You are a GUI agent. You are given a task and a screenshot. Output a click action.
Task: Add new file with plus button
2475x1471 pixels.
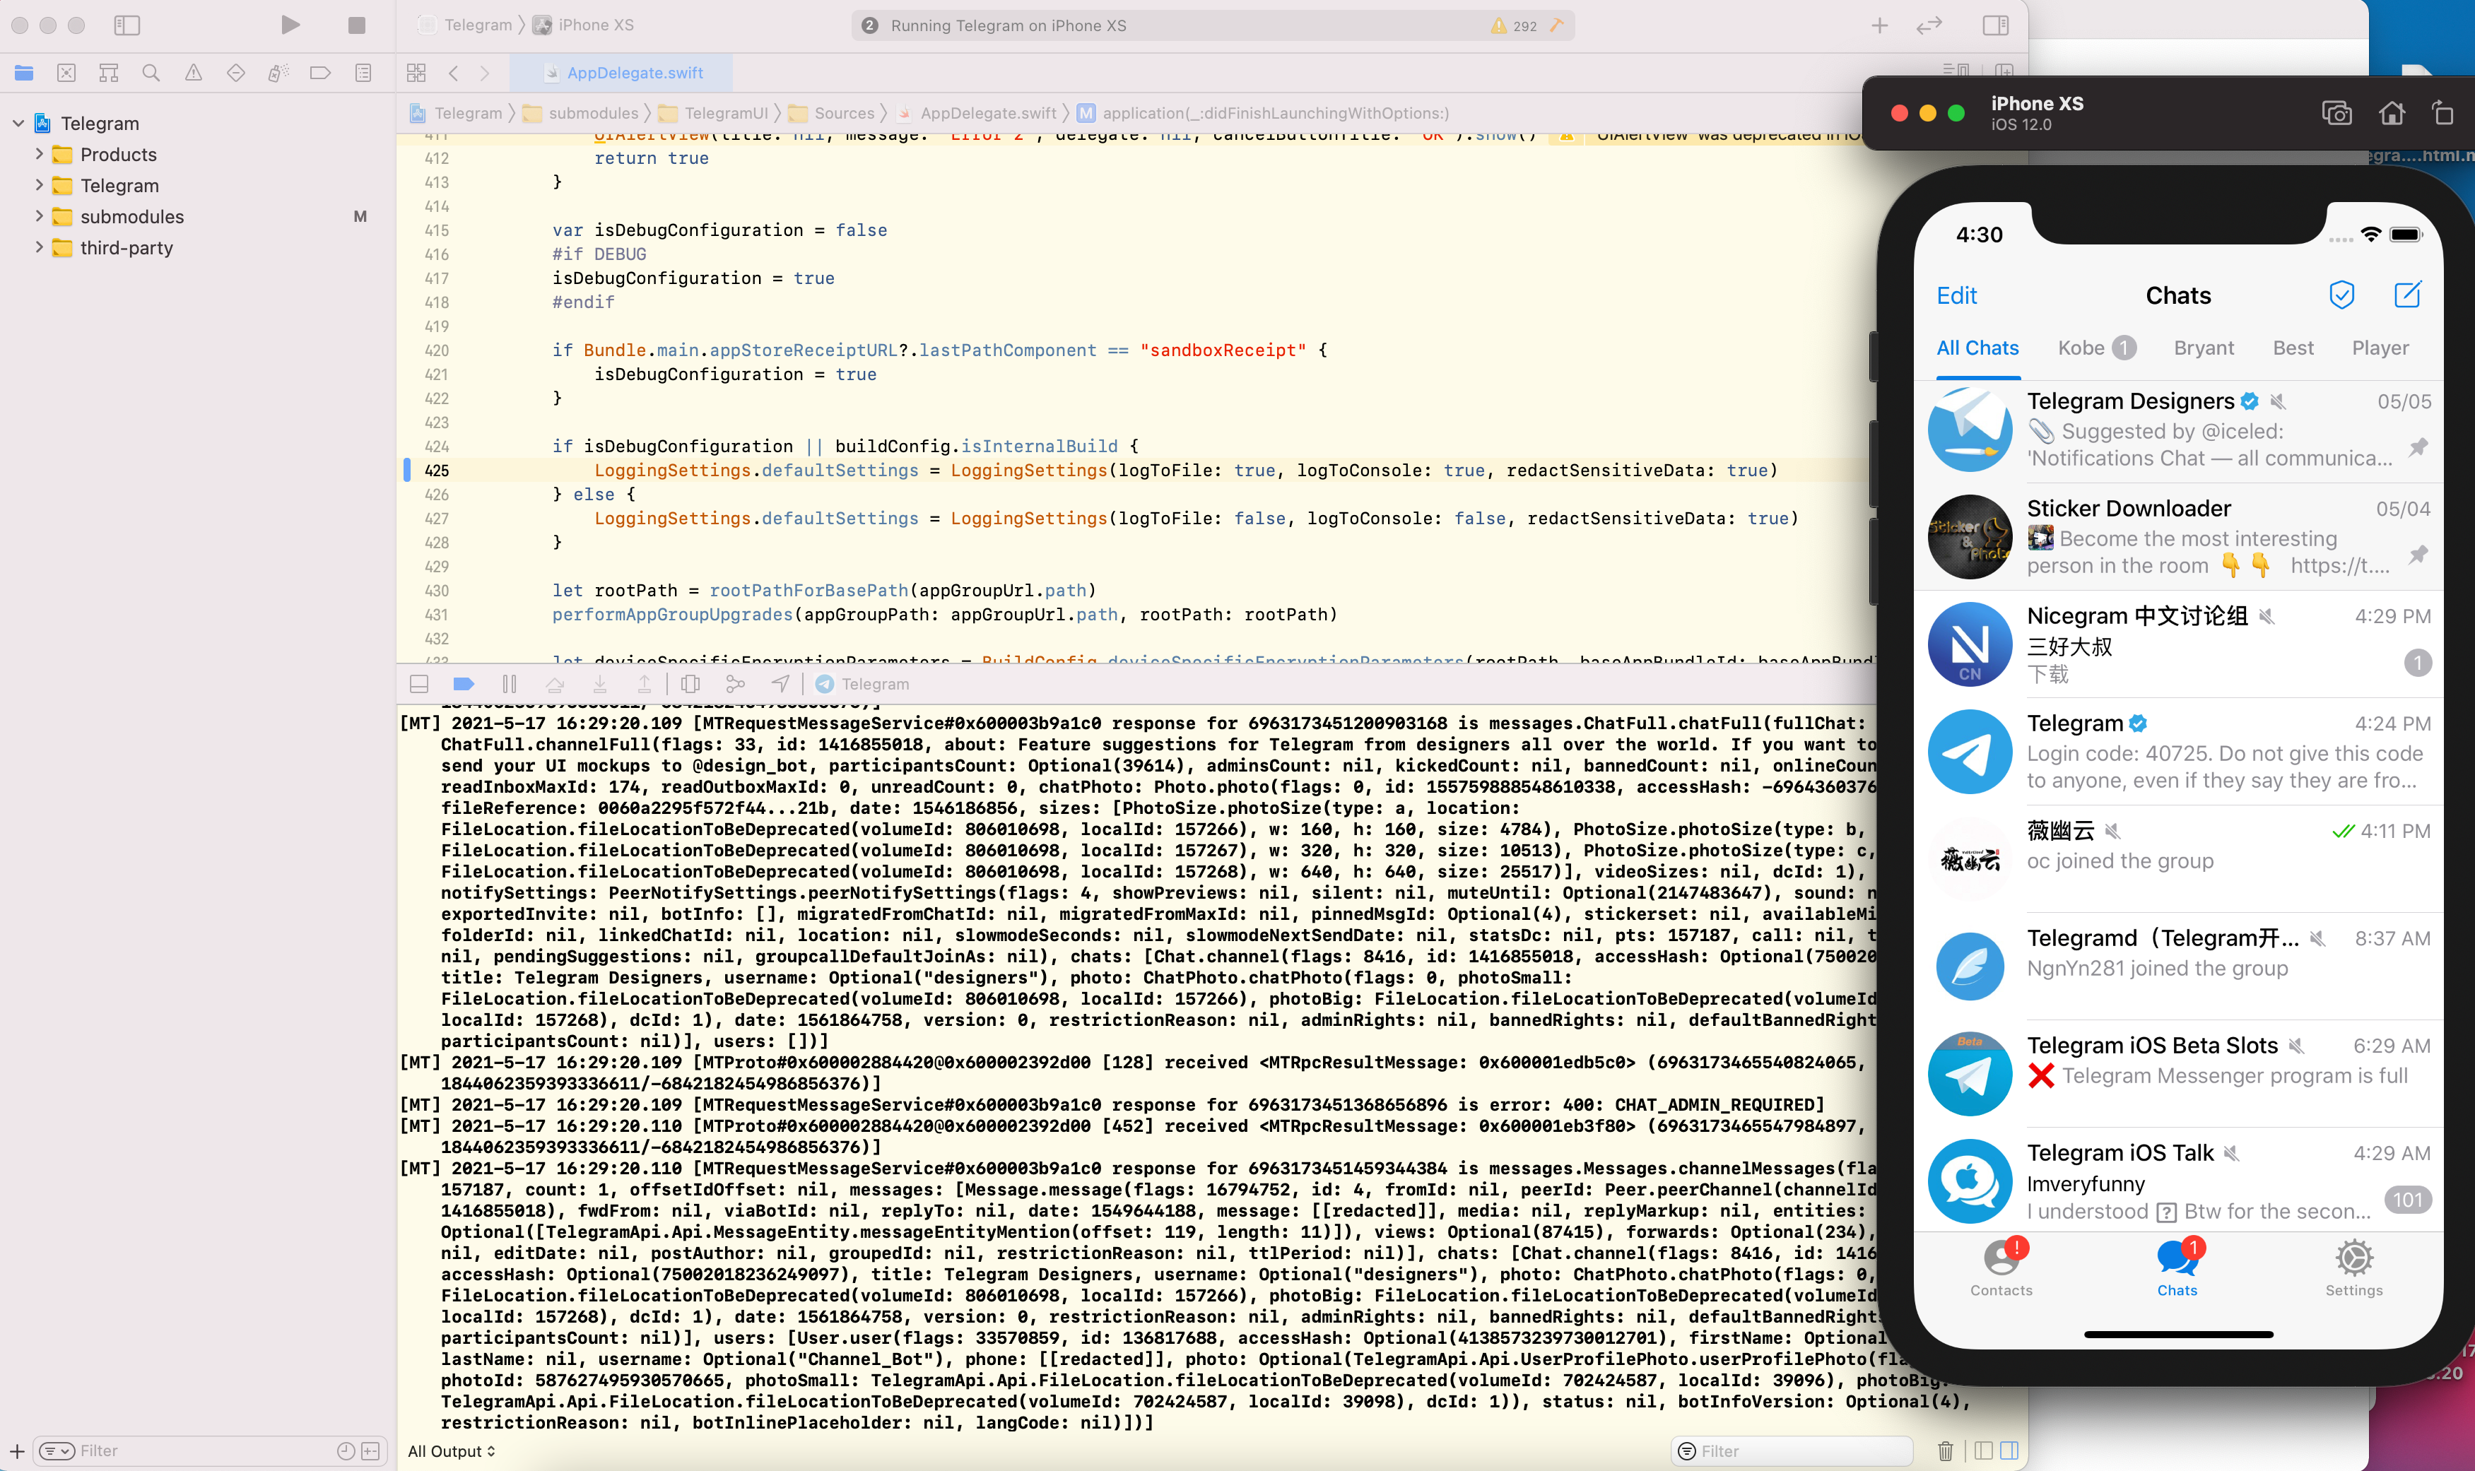click(17, 1451)
